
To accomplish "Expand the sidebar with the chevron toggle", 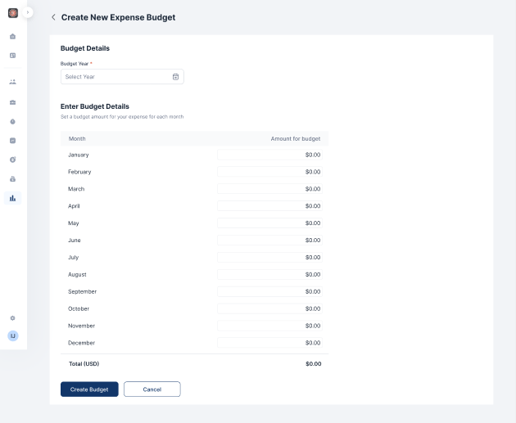I will coord(28,12).
